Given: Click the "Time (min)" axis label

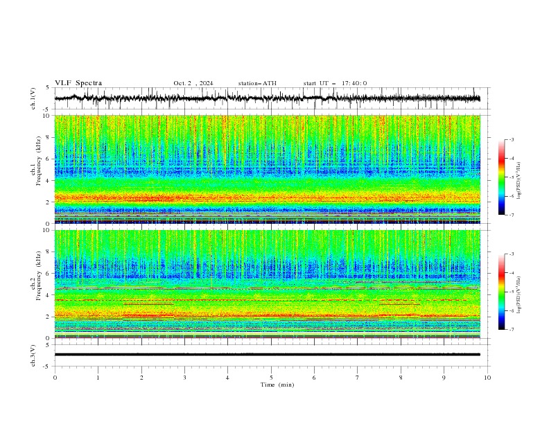Looking at the screenshot, I should [x=277, y=385].
